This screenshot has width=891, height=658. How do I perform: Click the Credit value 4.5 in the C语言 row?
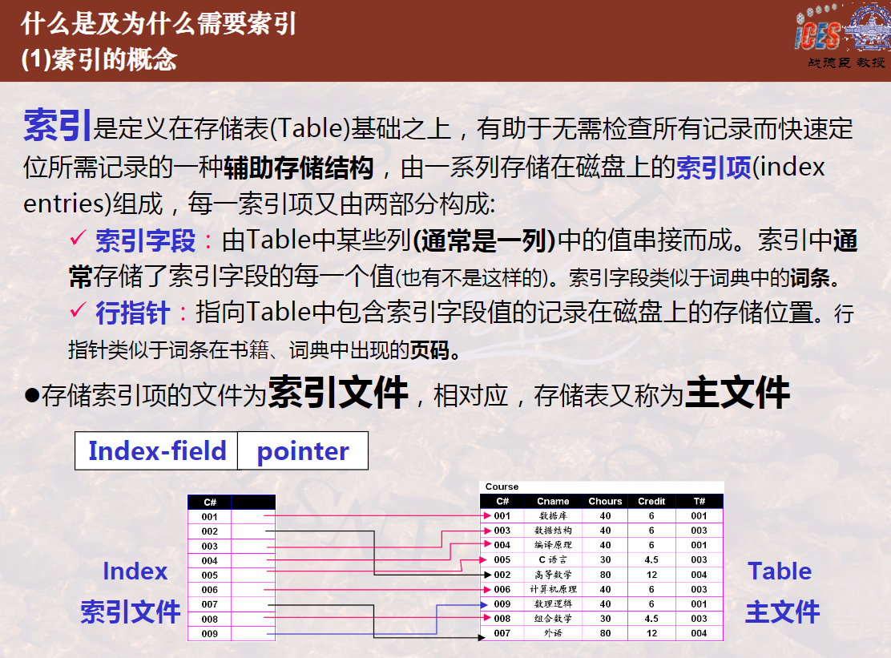651,559
